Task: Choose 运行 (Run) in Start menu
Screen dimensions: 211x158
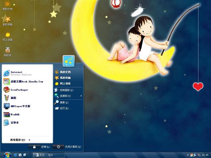Action: coord(64,108)
